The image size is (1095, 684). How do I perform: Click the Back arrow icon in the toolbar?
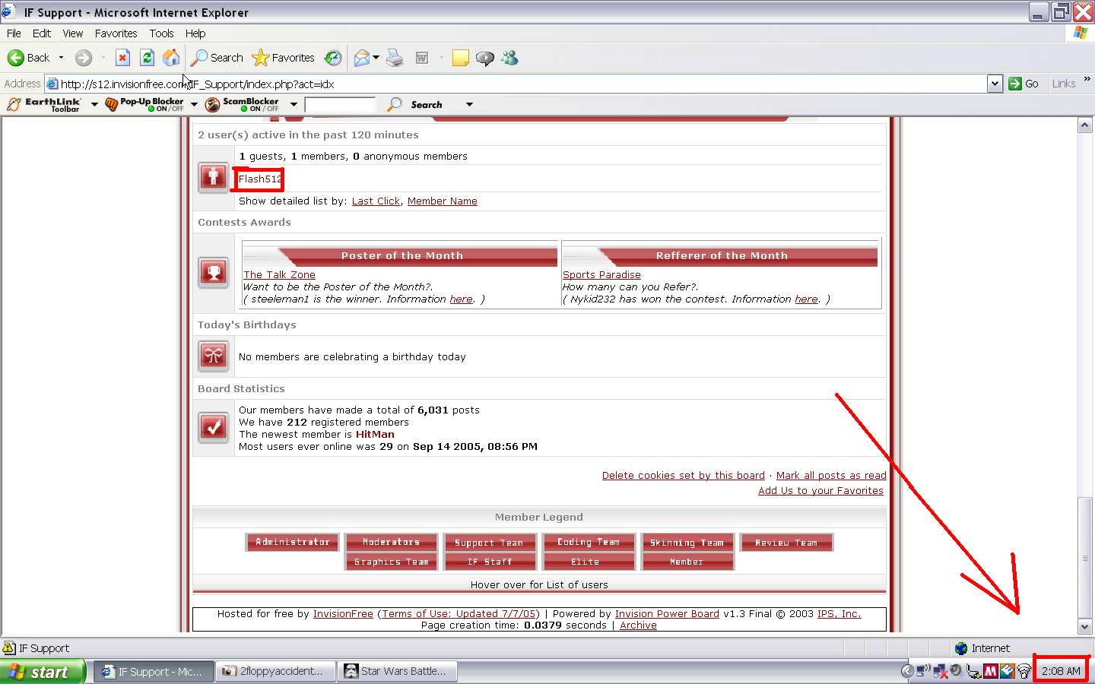16,58
